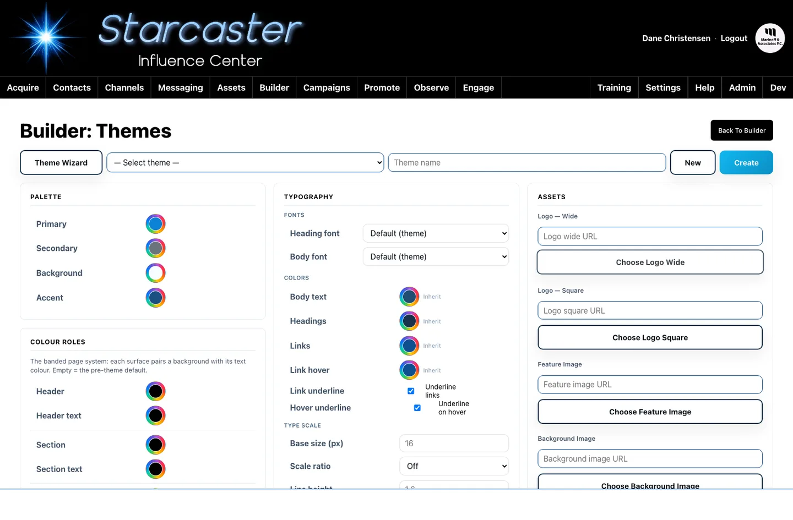The width and height of the screenshot is (793, 520).
Task: Launch the Theme Wizard
Action: 61,162
